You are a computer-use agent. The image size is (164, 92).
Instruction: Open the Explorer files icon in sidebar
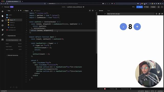click(x=3, y=16)
